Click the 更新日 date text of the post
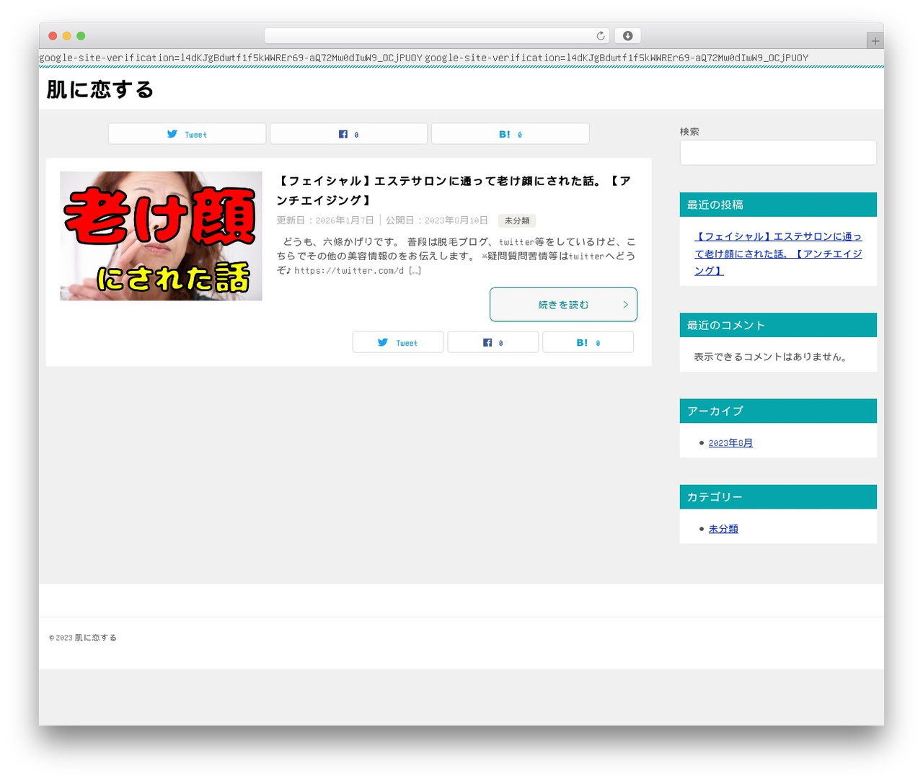This screenshot has width=923, height=781. coord(325,220)
